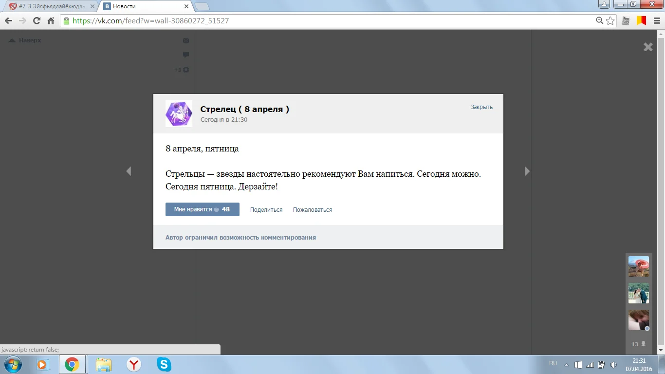Click the green padlock security icon
The width and height of the screenshot is (665, 374).
tap(67, 21)
